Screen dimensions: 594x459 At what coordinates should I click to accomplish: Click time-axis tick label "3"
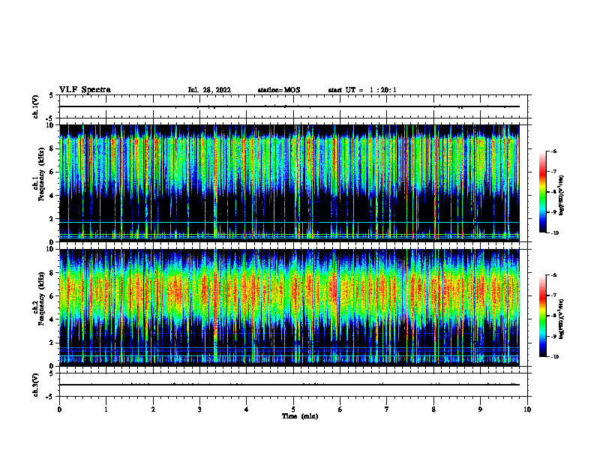point(199,409)
